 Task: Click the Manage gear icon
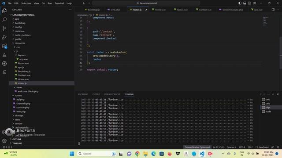tap(4, 141)
